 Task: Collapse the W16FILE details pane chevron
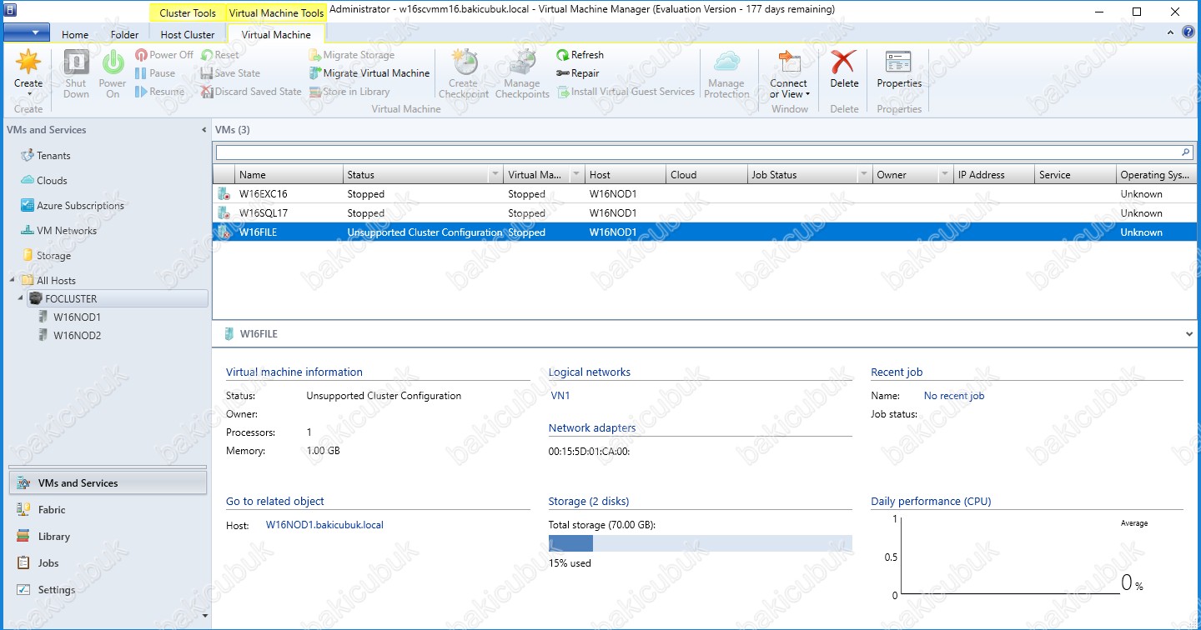[1189, 334]
